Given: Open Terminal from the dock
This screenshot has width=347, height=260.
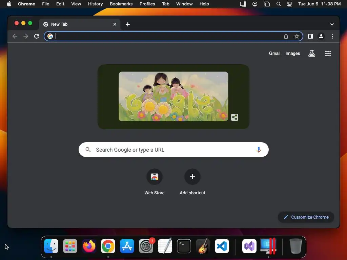Looking at the screenshot, I should click(184, 246).
